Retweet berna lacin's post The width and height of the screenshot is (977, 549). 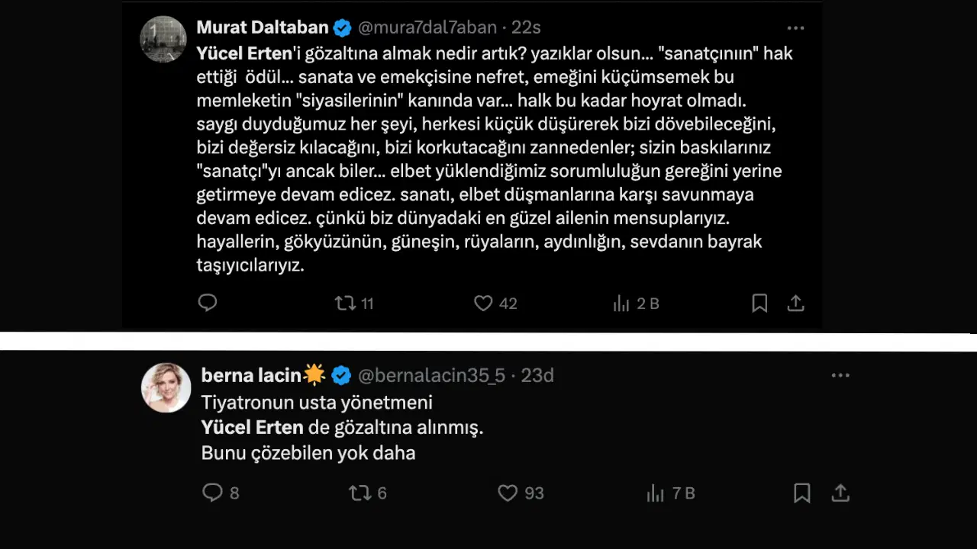coord(360,493)
